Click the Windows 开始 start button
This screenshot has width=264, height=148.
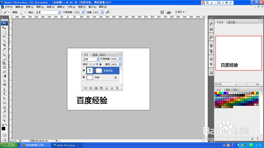[x=9, y=145]
